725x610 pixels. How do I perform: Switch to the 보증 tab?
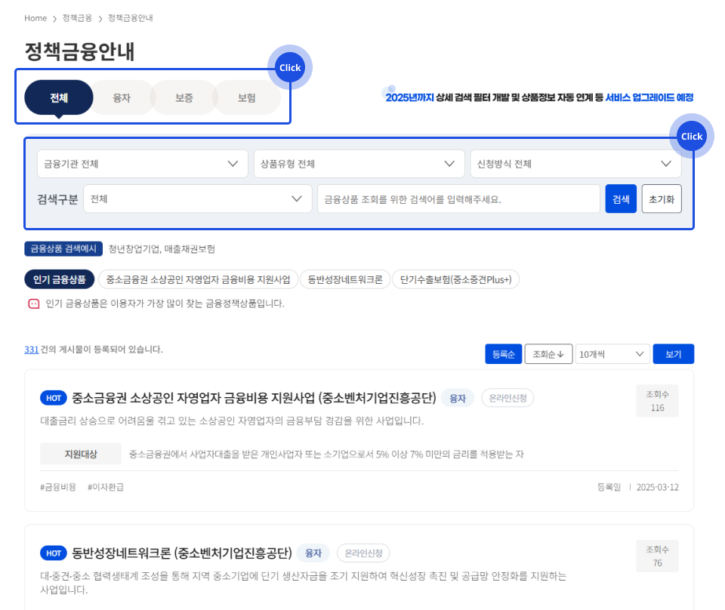click(x=184, y=97)
